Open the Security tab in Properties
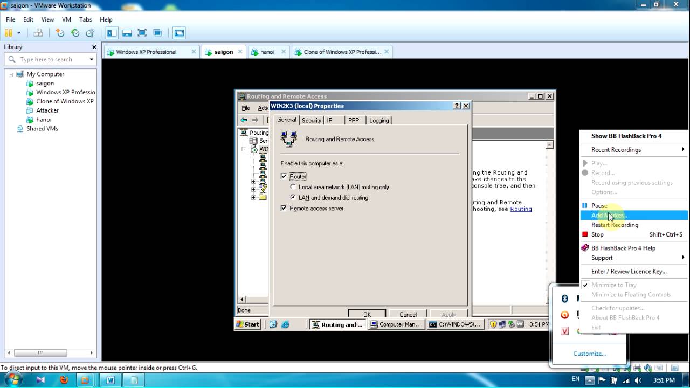The width and height of the screenshot is (690, 388). (312, 120)
